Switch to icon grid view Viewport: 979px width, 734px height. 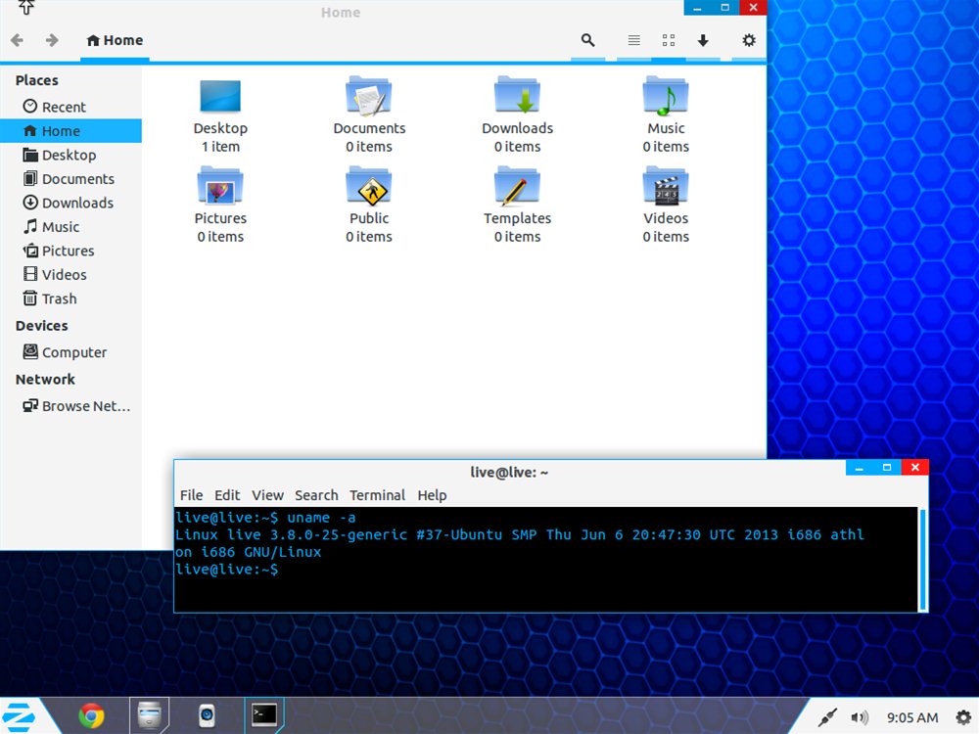(669, 40)
